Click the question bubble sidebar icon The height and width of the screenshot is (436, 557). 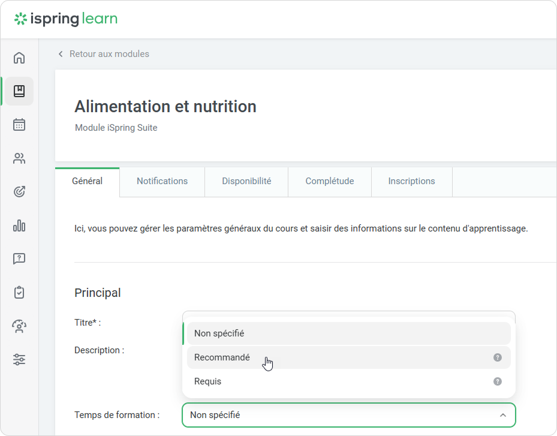coord(19,259)
